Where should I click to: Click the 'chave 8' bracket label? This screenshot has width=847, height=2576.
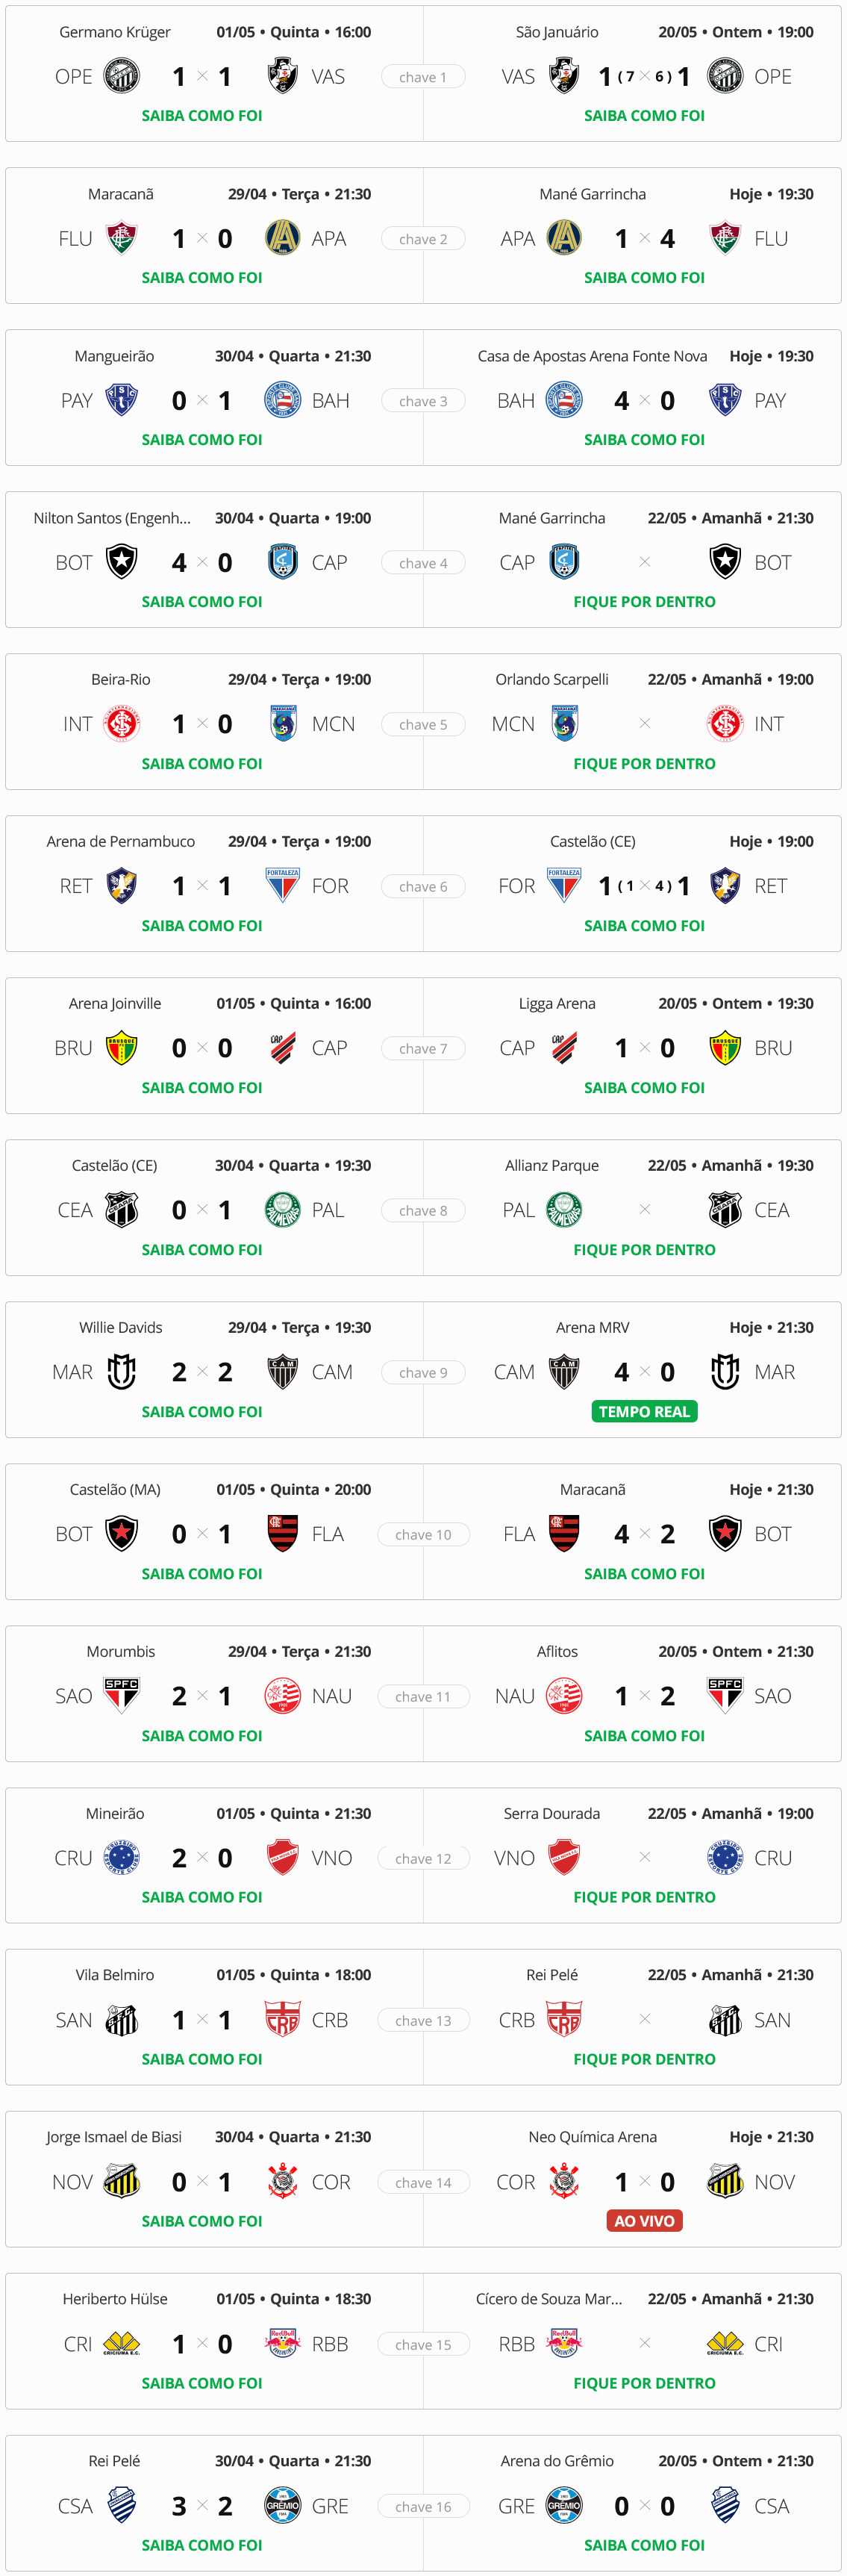tap(423, 1210)
